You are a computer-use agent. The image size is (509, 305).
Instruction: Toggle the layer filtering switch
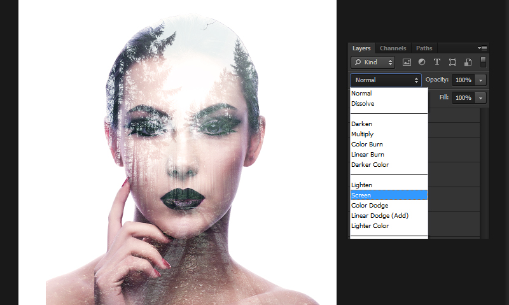[x=483, y=62]
